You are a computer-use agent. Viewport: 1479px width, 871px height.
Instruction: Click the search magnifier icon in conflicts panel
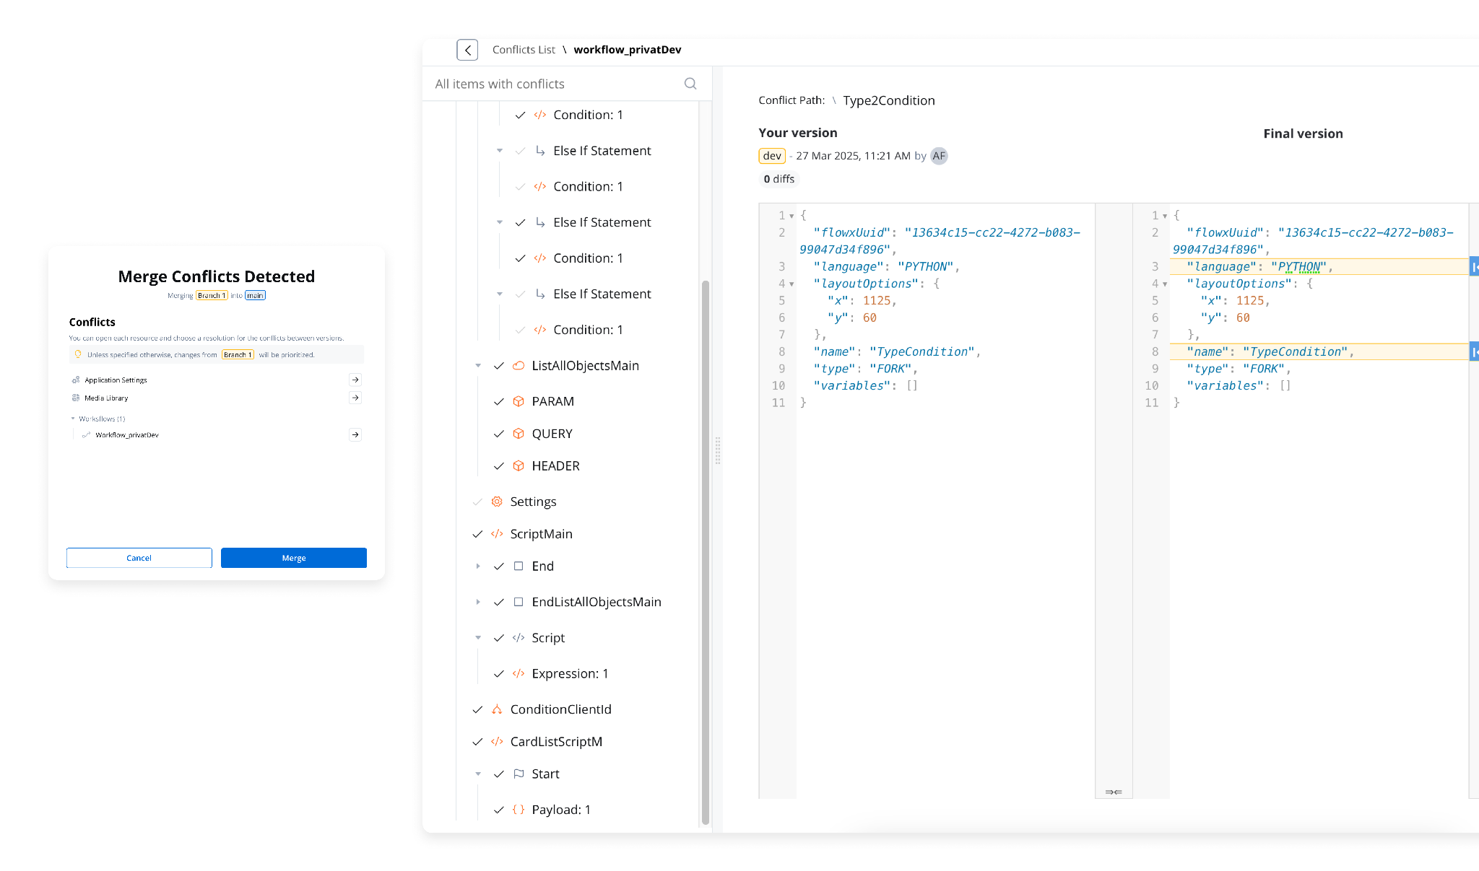click(x=690, y=84)
